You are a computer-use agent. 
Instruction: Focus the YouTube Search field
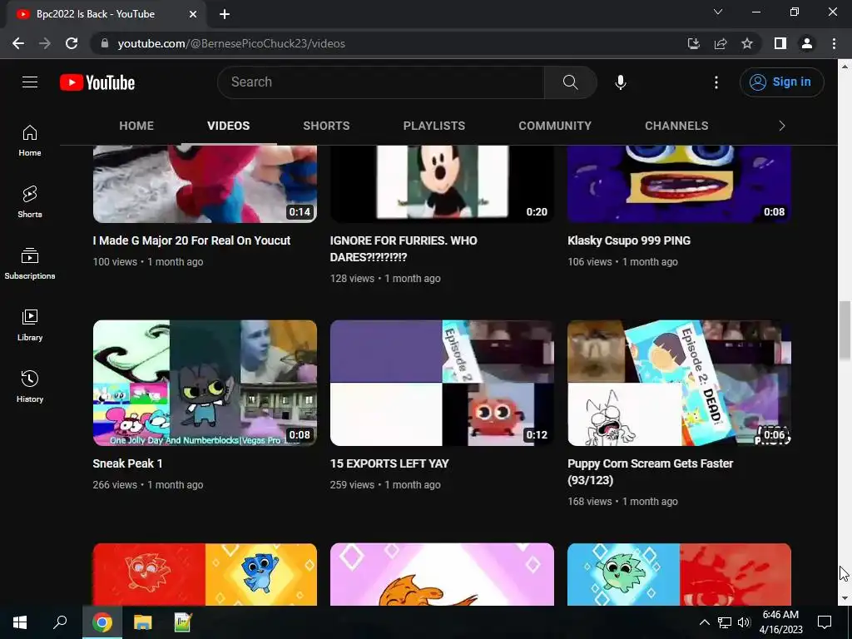coord(381,82)
